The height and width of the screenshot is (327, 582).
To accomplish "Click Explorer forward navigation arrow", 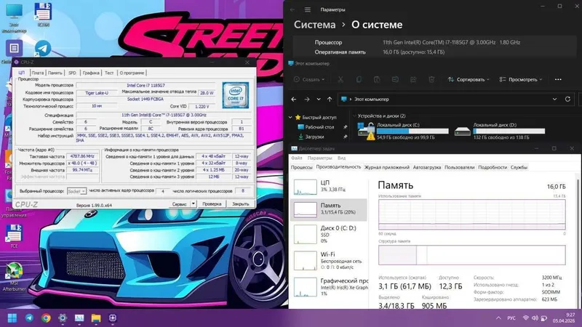I will click(306, 100).
